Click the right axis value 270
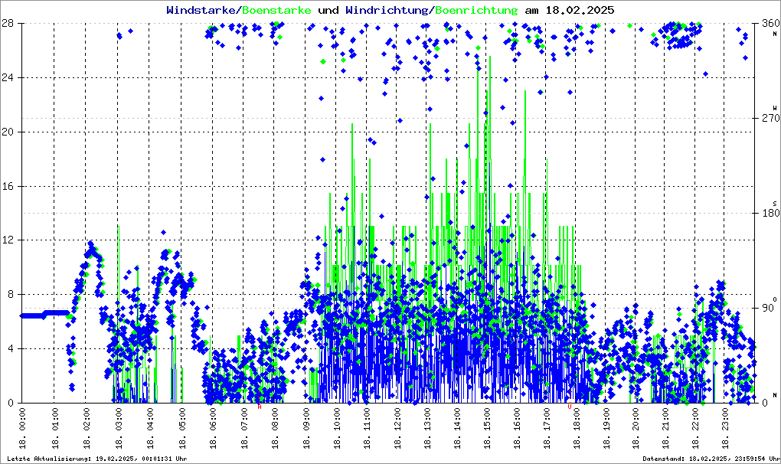Screen dimensions: 781x464 pyautogui.click(x=770, y=118)
